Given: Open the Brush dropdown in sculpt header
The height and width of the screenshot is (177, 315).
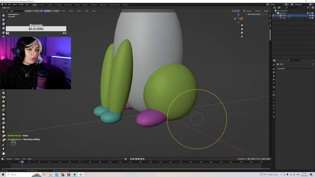Looking at the screenshot, I should (x=63, y=11).
